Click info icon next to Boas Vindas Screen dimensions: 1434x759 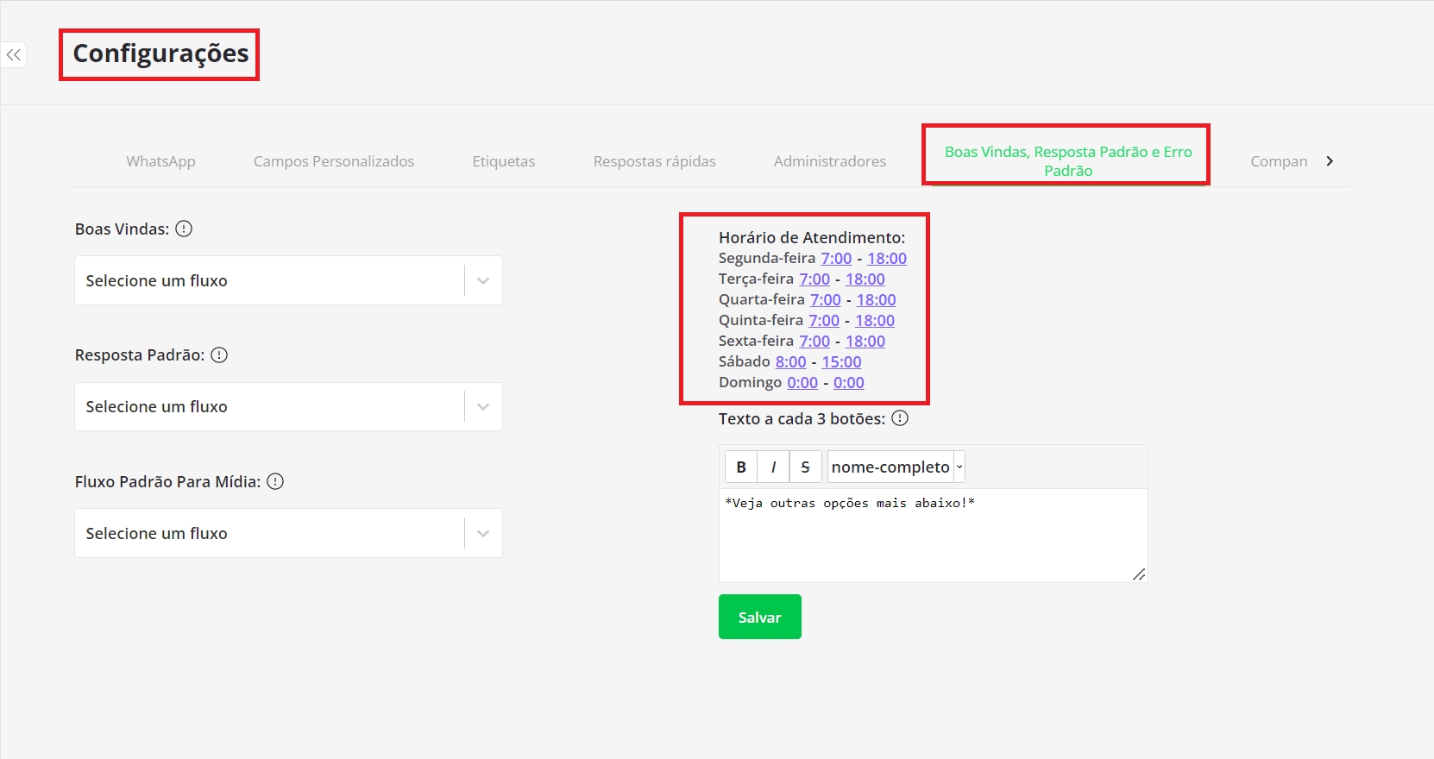[x=184, y=229]
